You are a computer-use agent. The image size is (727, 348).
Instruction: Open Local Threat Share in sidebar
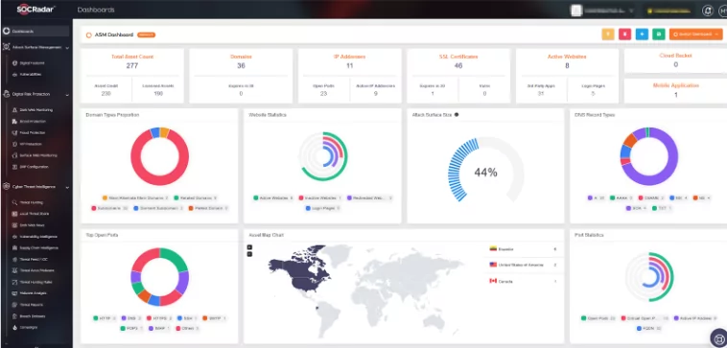[x=30, y=214]
